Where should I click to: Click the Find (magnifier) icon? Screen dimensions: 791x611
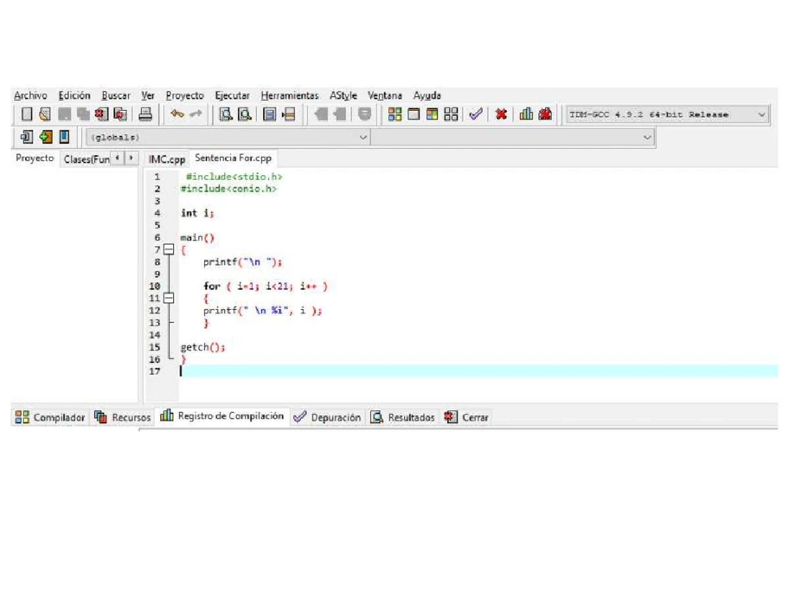coord(226,114)
